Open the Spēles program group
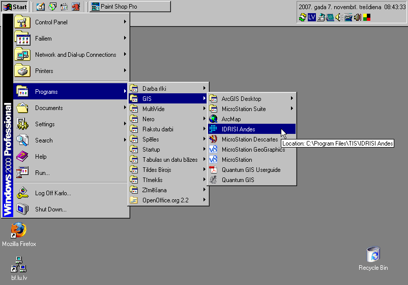408x285 pixels. [x=168, y=139]
